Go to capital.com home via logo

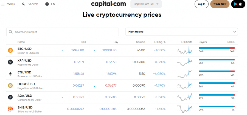[108, 4]
